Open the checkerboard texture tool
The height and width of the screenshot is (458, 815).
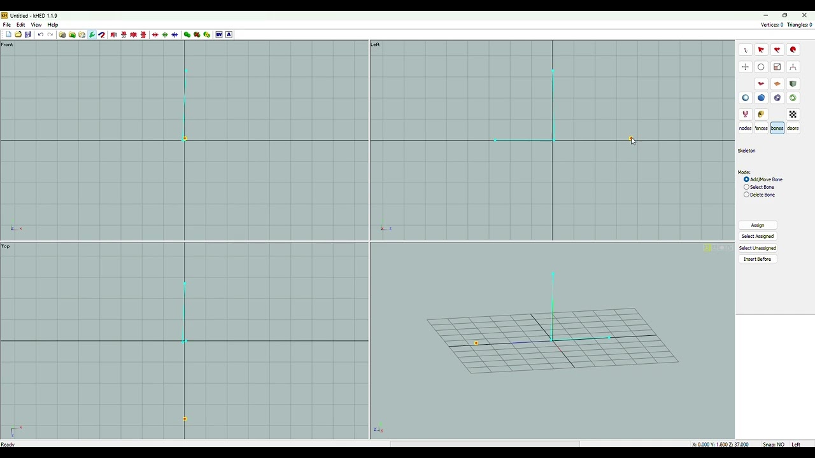(x=793, y=114)
